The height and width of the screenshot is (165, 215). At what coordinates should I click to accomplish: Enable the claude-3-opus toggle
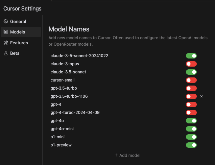(x=191, y=64)
